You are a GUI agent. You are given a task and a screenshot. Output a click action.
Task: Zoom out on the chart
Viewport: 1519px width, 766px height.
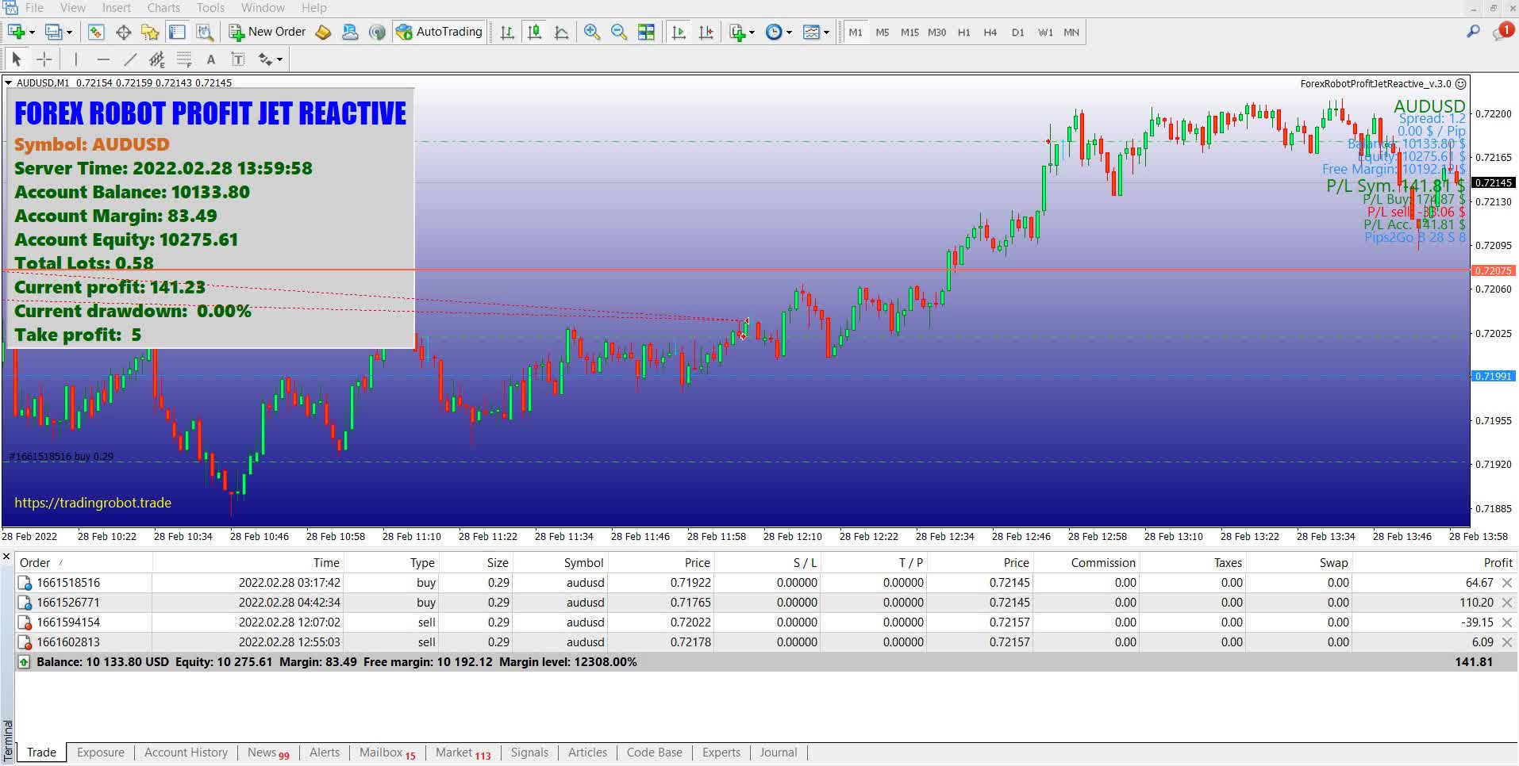point(619,33)
